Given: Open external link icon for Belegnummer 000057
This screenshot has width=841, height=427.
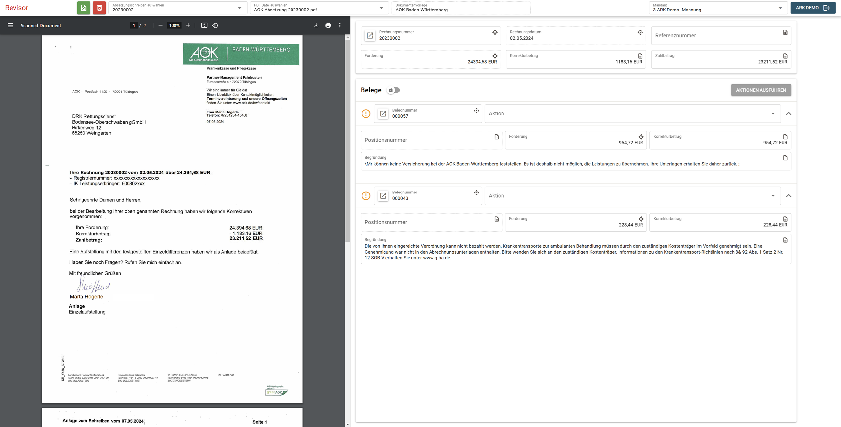Looking at the screenshot, I should coord(383,113).
